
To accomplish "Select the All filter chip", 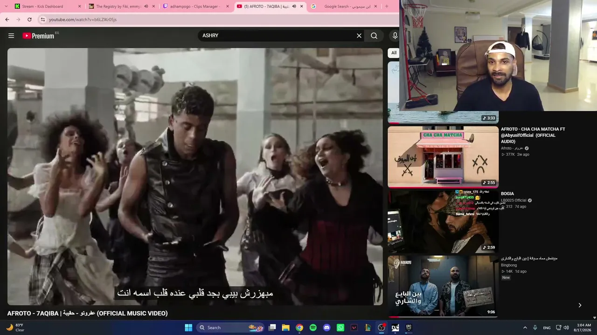I will point(394,53).
